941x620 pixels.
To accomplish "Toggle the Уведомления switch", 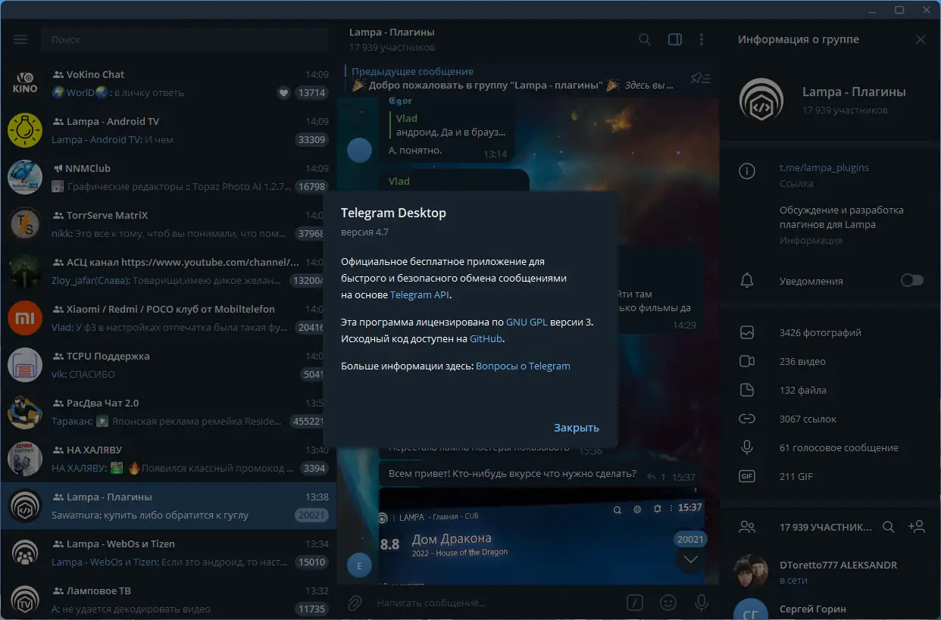I will 912,281.
